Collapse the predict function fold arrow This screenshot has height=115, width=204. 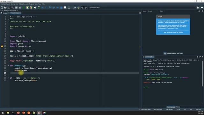[9, 66]
